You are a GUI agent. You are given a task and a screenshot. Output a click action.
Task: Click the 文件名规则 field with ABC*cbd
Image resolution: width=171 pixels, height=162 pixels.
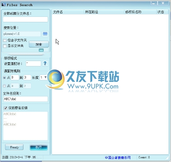[26, 99]
